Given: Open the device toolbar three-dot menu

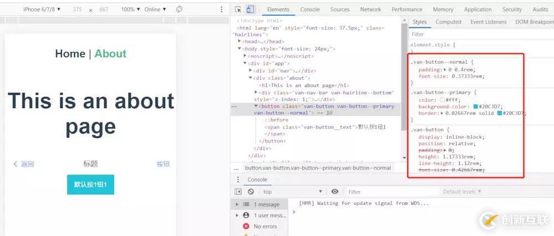Looking at the screenshot, I should pos(222,9).
